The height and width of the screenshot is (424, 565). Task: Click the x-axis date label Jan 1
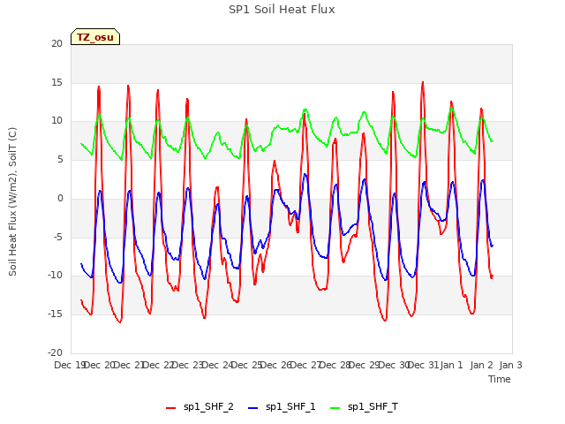click(452, 365)
